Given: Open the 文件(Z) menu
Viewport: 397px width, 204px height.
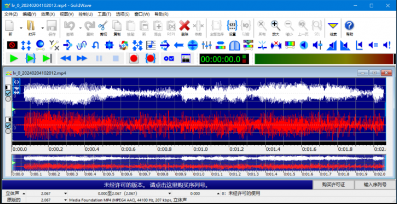Looking at the screenshot, I should tap(11, 14).
